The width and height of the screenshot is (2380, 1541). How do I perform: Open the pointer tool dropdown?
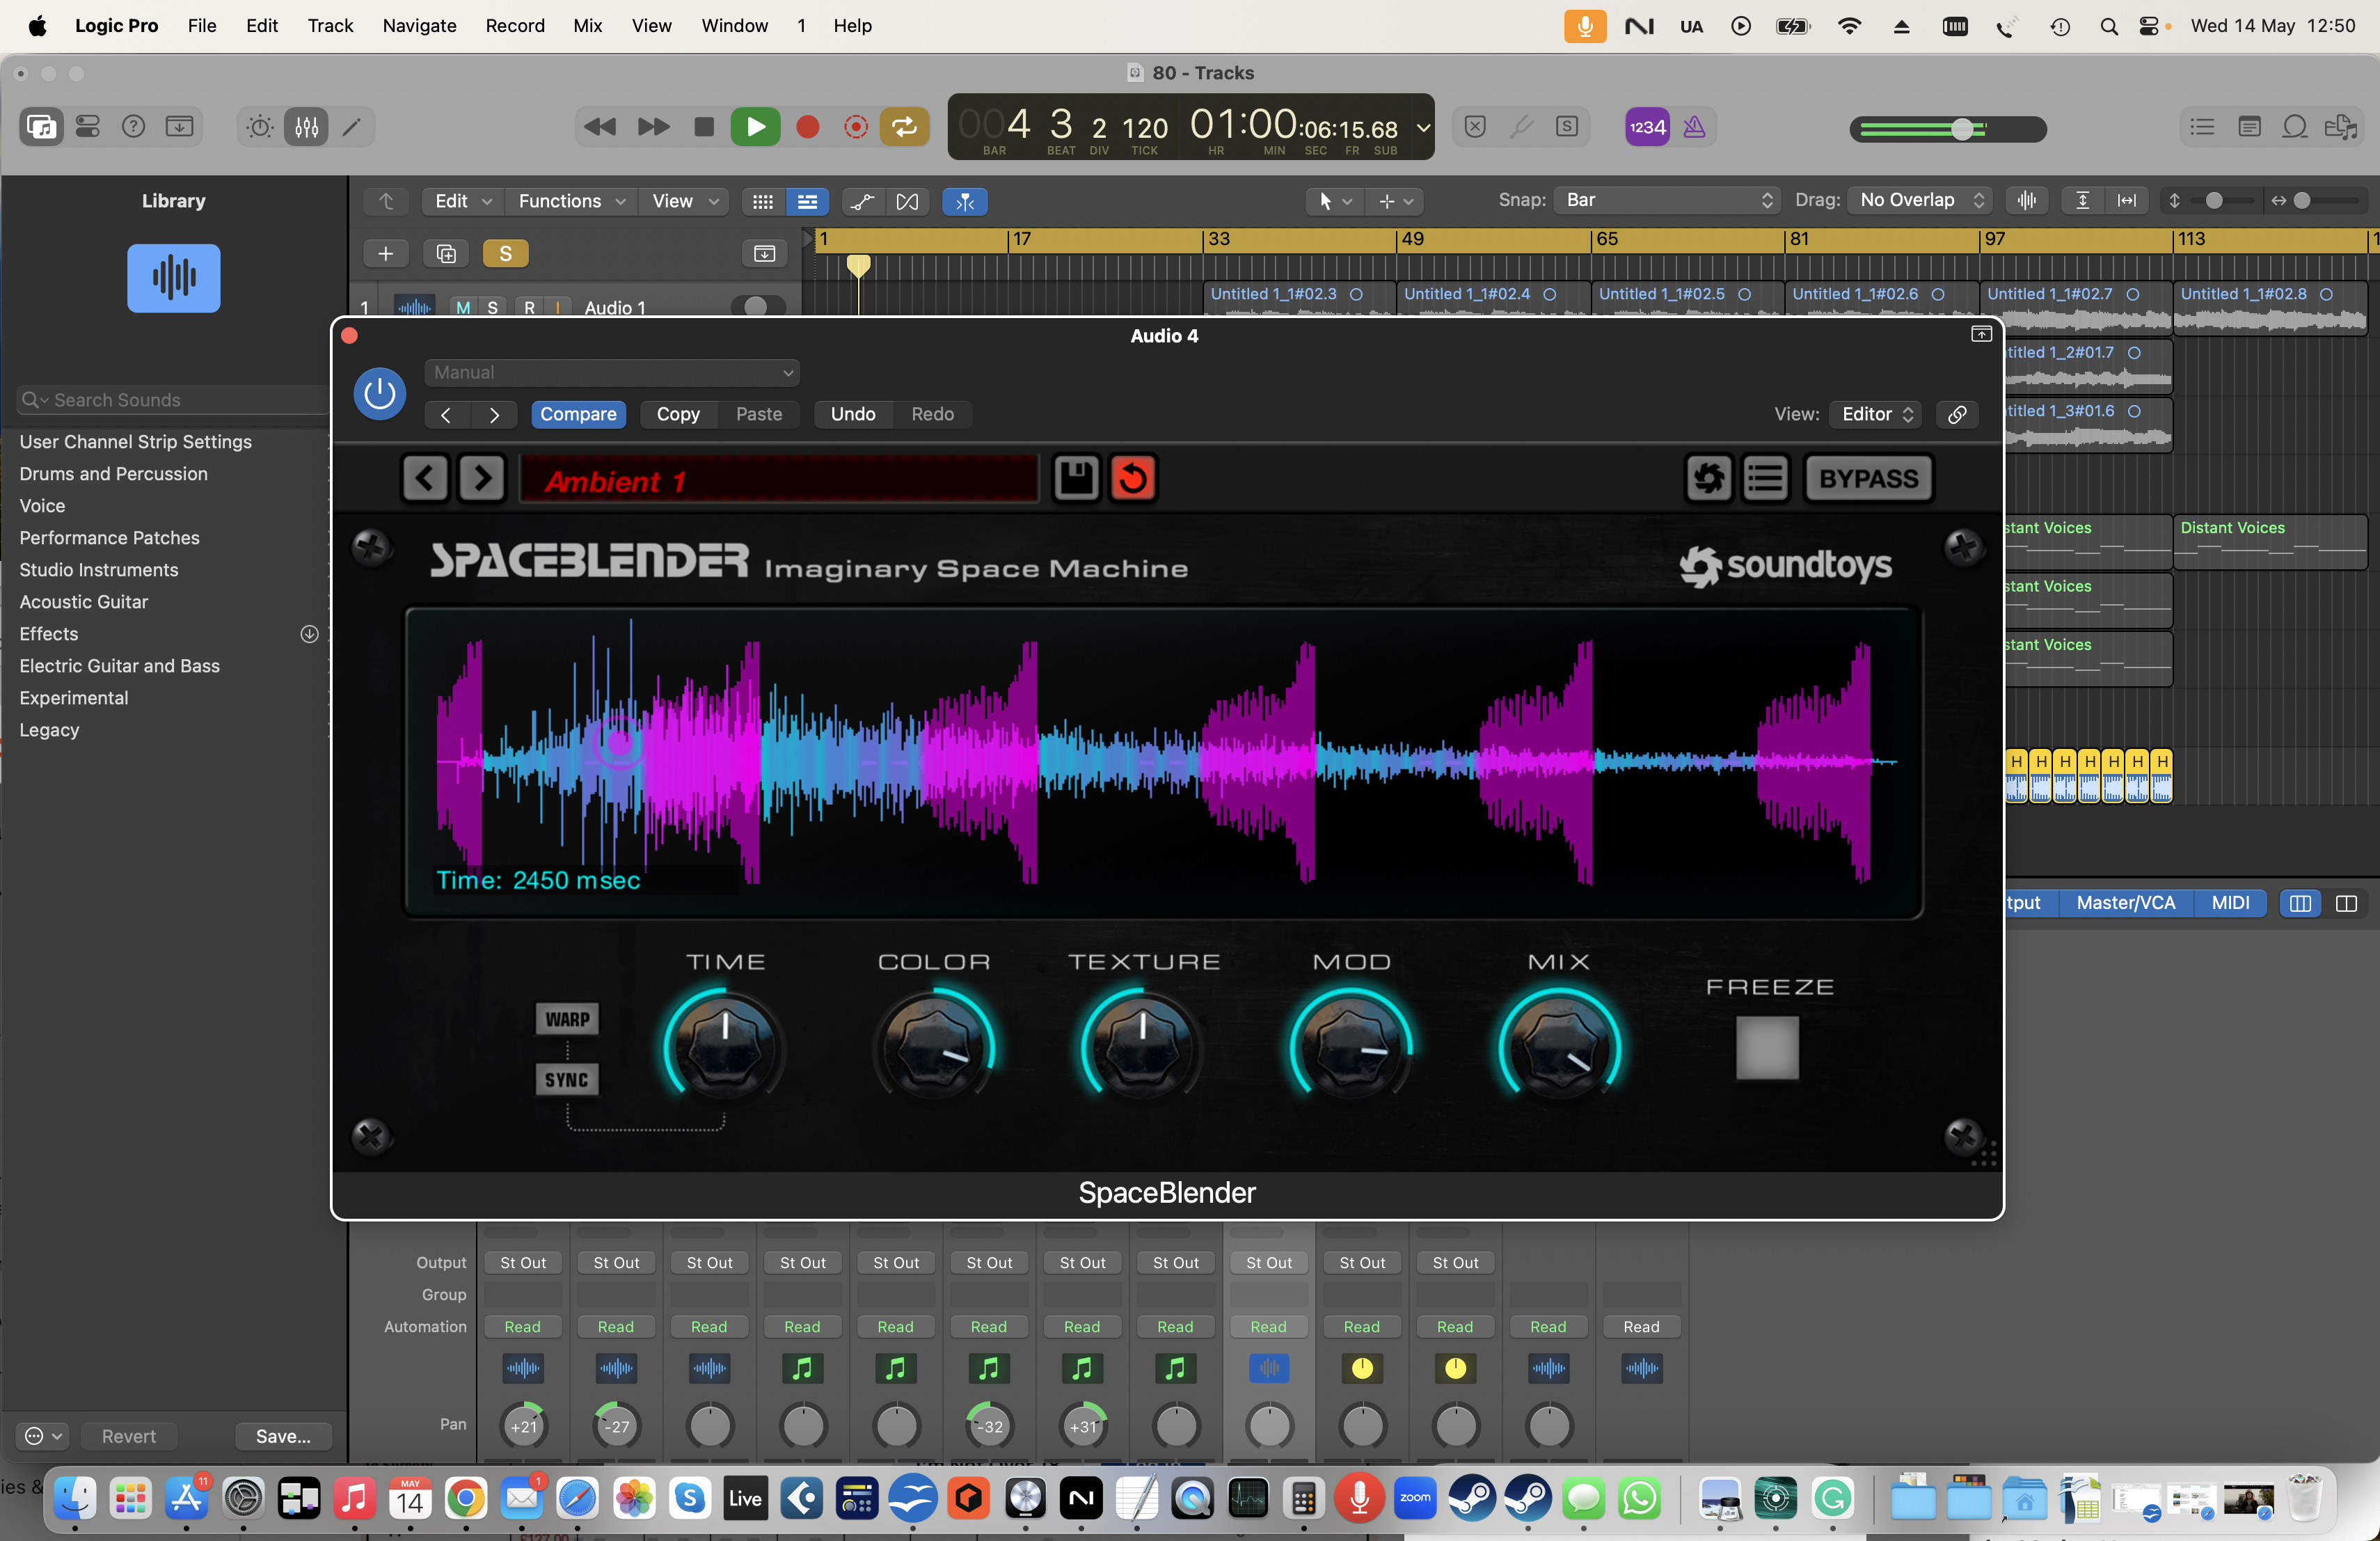click(x=1334, y=201)
